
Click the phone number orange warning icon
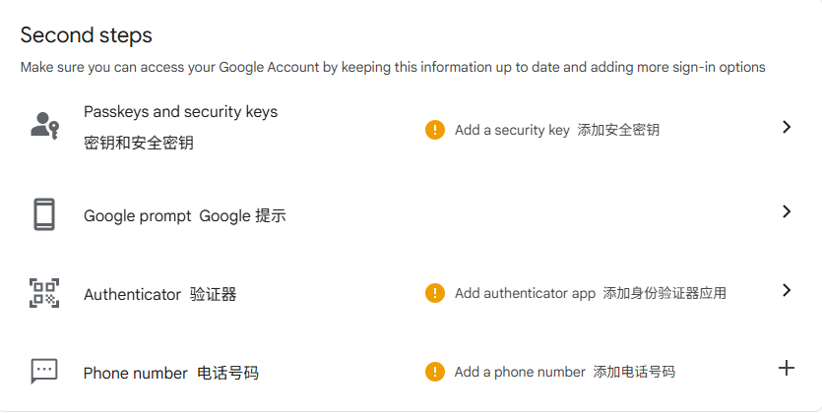435,372
